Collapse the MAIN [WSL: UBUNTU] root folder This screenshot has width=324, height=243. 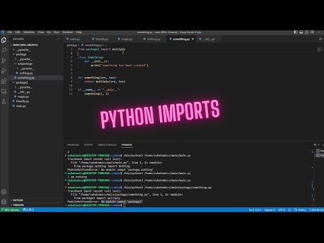36,45
